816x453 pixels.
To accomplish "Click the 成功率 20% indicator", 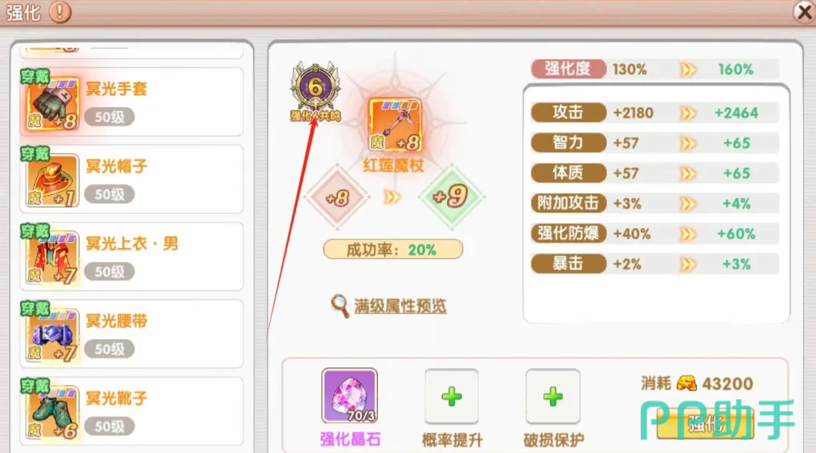I will point(393,249).
